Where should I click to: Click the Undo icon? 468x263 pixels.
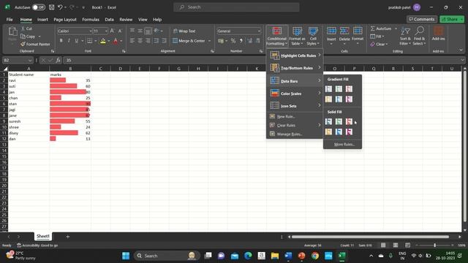pos(60,7)
